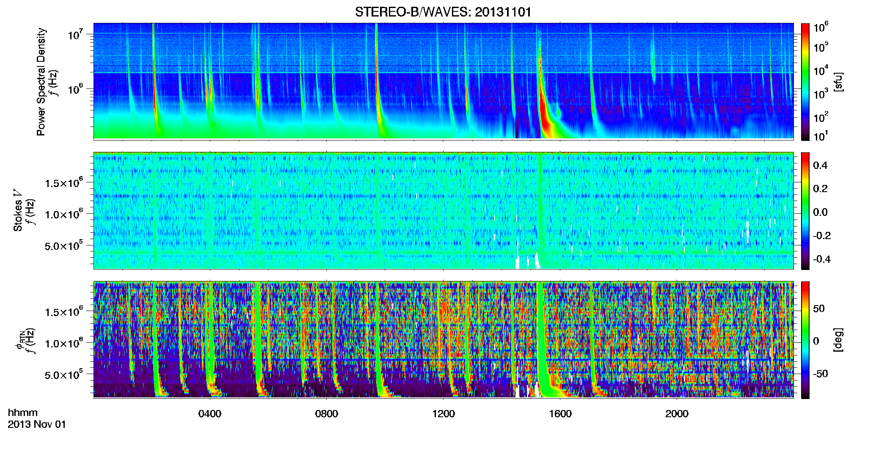This screenshot has height=457, width=887.
Task: Click the [deg] unit label
Action: click(x=838, y=340)
